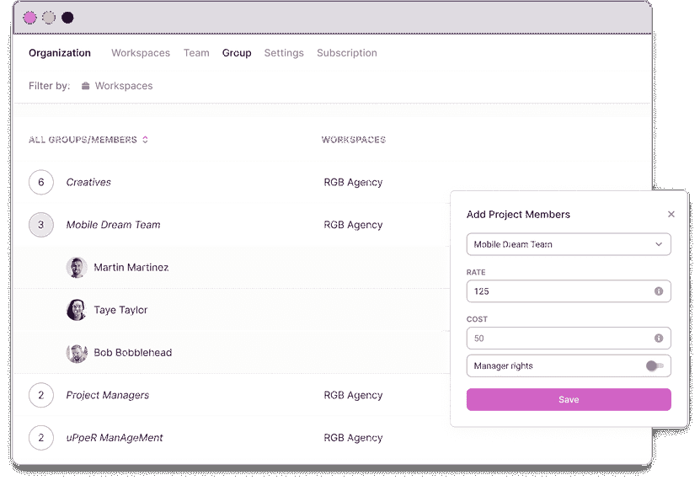Open the Mobile Dream Team dropdown
700x480 pixels.
[569, 244]
